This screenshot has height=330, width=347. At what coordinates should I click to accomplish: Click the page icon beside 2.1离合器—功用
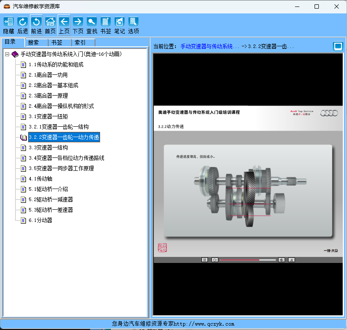pos(23,75)
